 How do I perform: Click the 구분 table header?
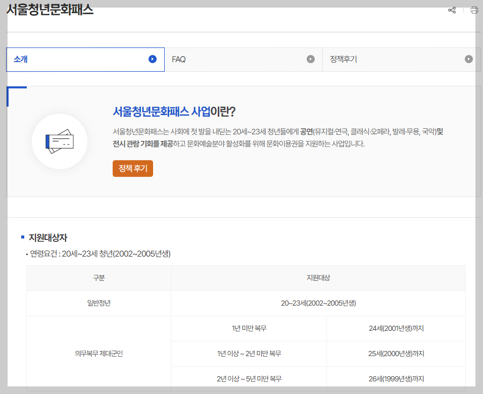click(99, 278)
